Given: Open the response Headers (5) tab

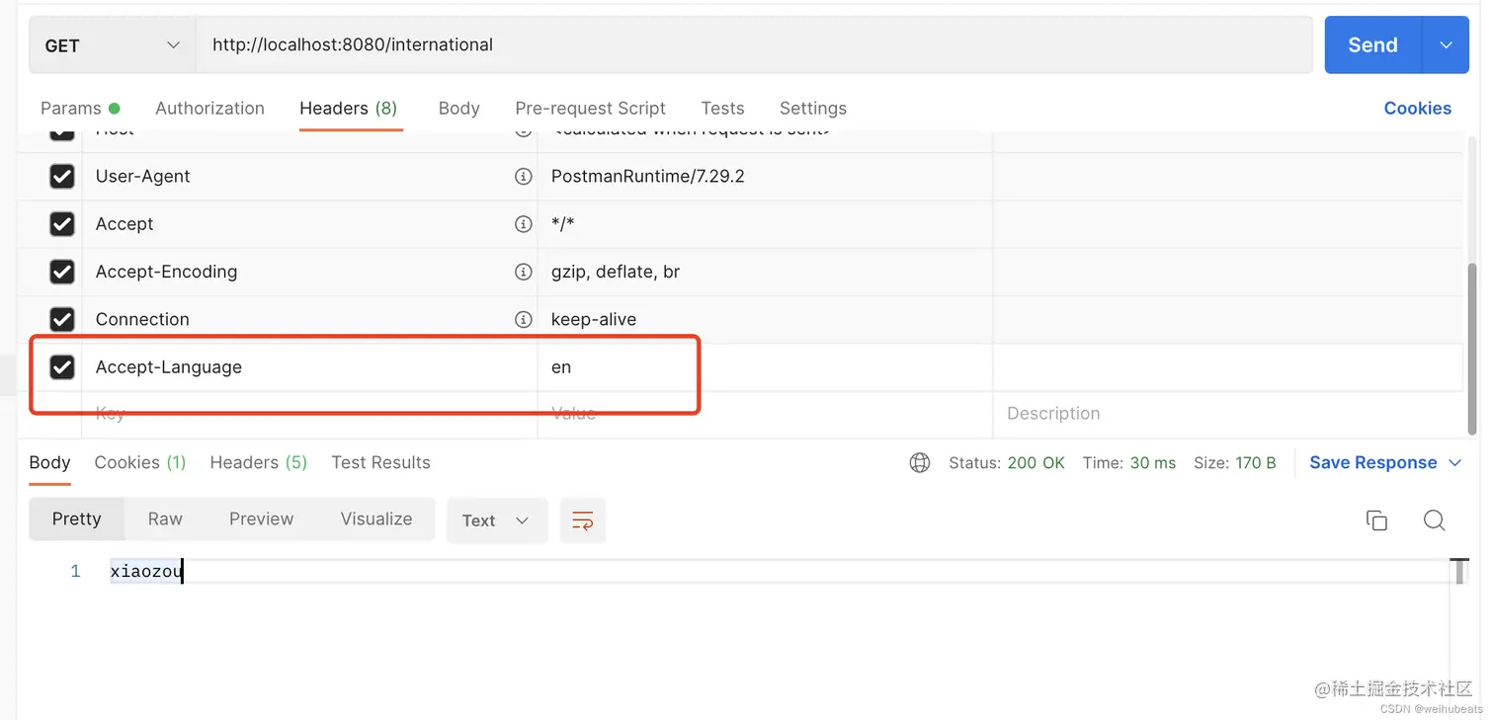Looking at the screenshot, I should [259, 462].
